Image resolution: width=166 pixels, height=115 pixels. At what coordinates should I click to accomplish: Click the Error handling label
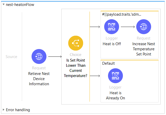coord(18,110)
